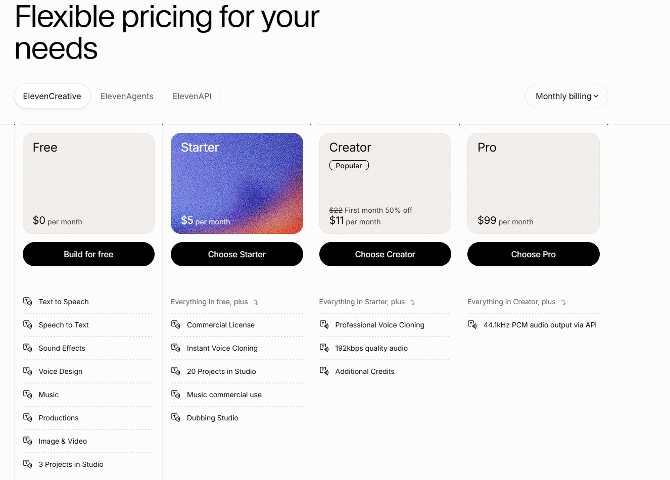Switch to the ElevenAgents tab

click(127, 96)
